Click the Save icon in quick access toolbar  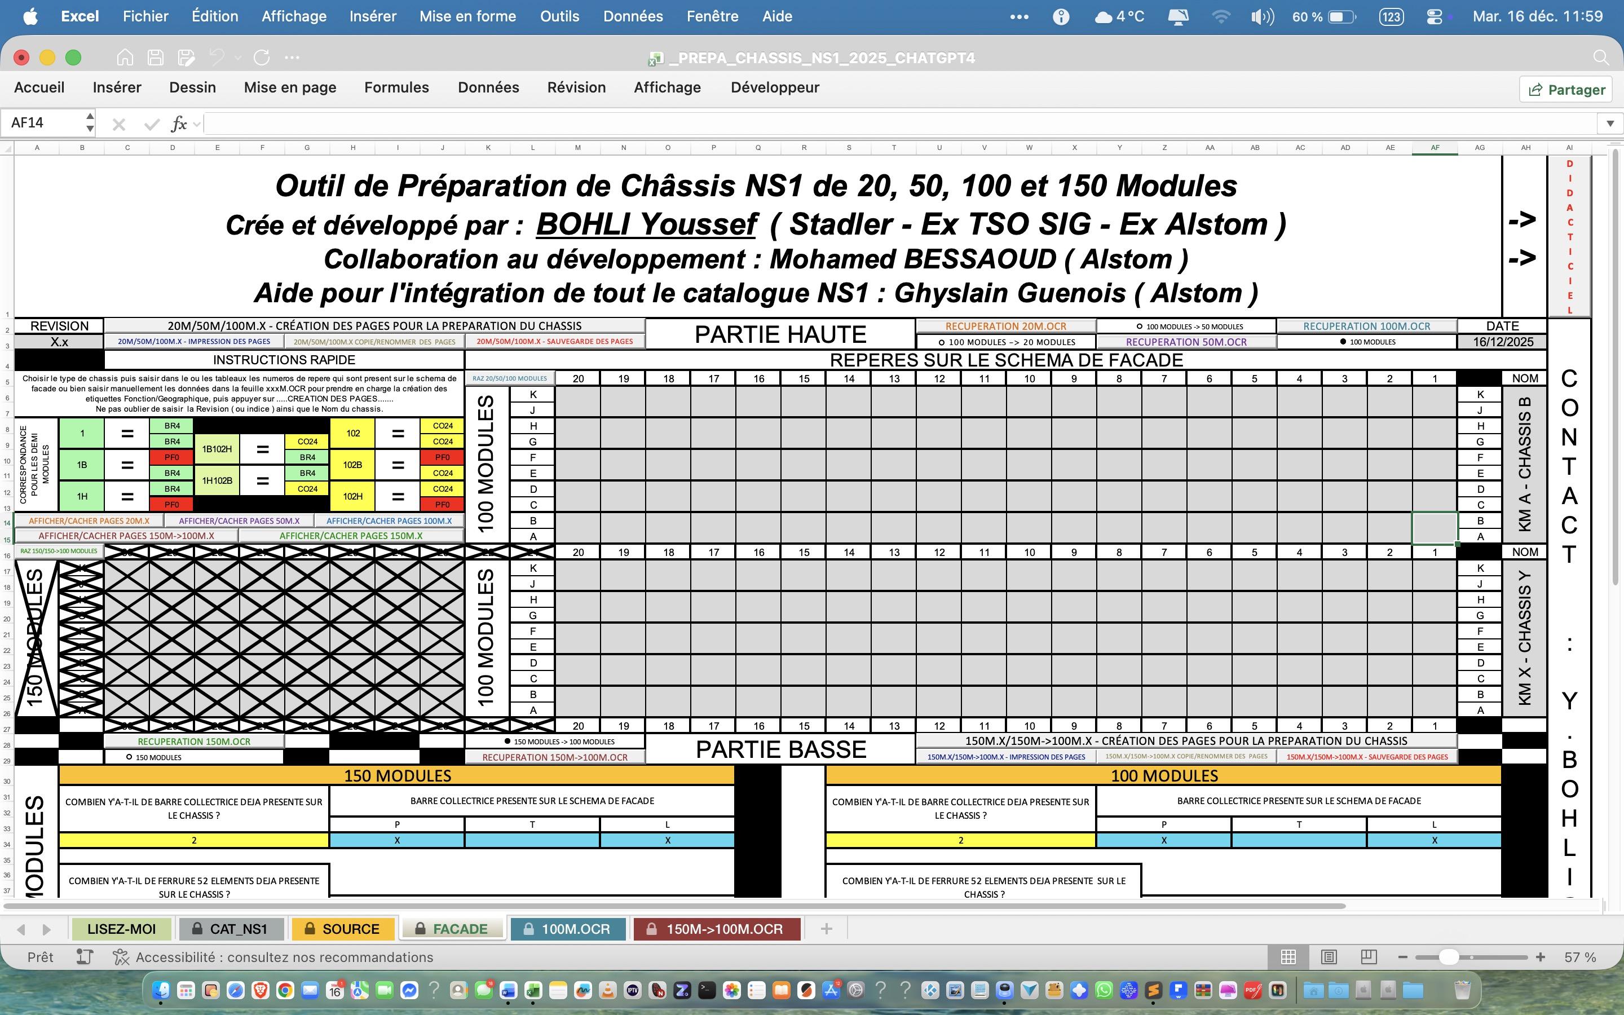click(x=156, y=58)
